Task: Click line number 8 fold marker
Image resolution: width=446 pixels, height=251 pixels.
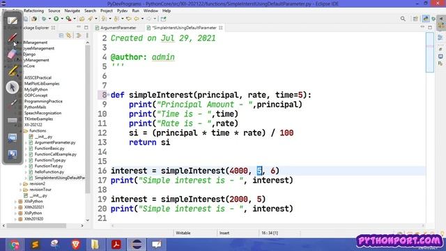Action: click(108, 95)
